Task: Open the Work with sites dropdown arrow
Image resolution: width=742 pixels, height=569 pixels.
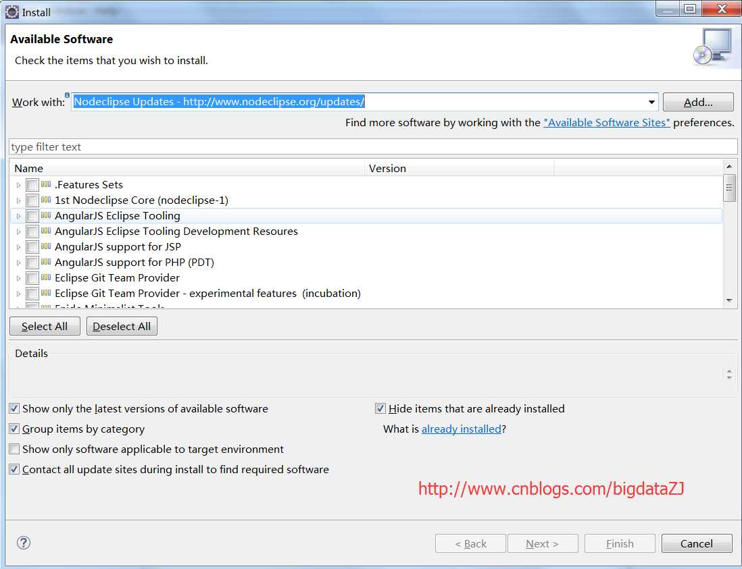Action: pos(651,102)
